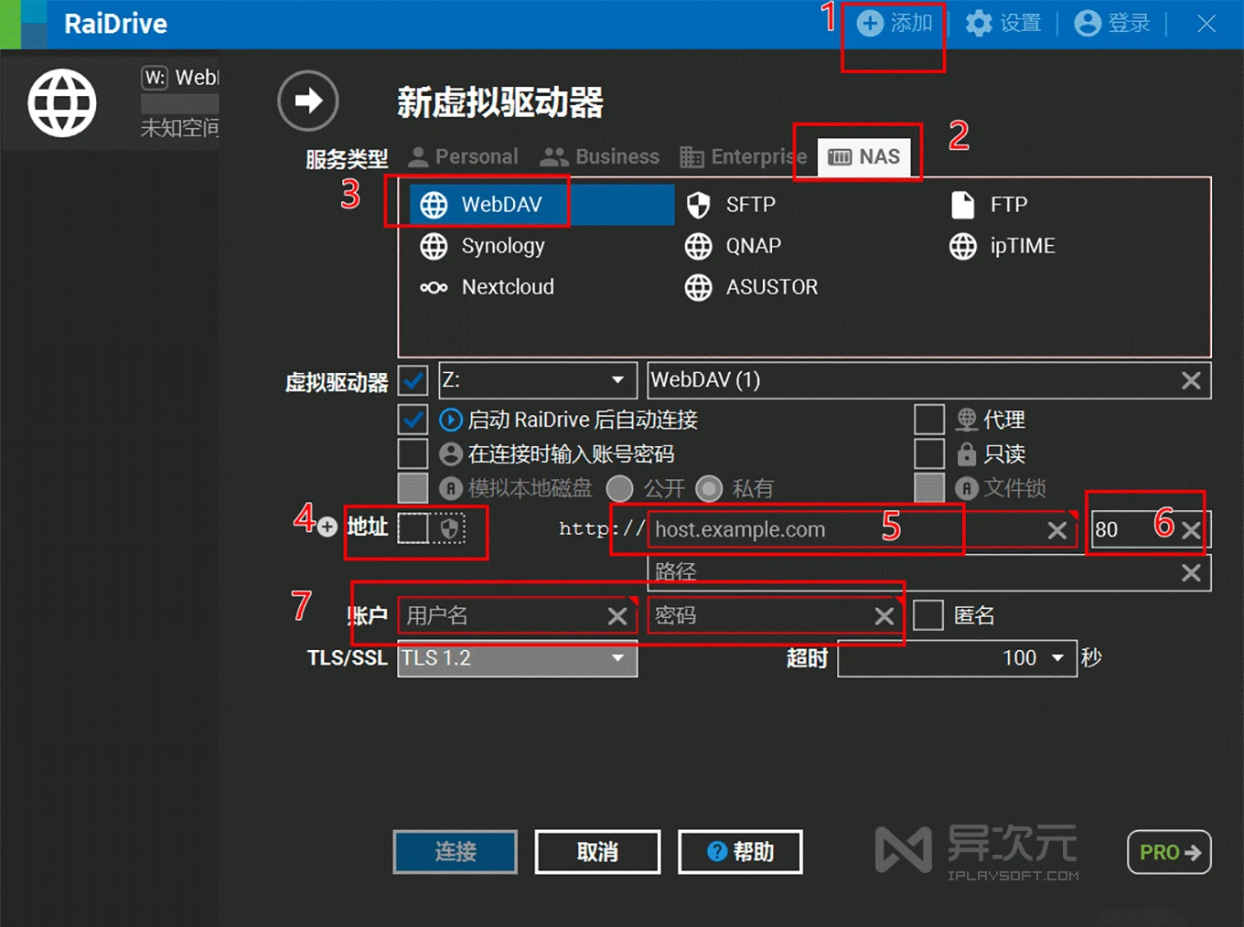1244x927 pixels.
Task: Select the 私有 radio button
Action: [x=709, y=488]
